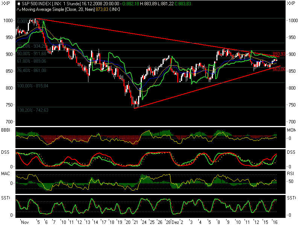The image size is (301, 225).
Task: Click date 28 on the time axis
Action: pyautogui.click(x=168, y=222)
